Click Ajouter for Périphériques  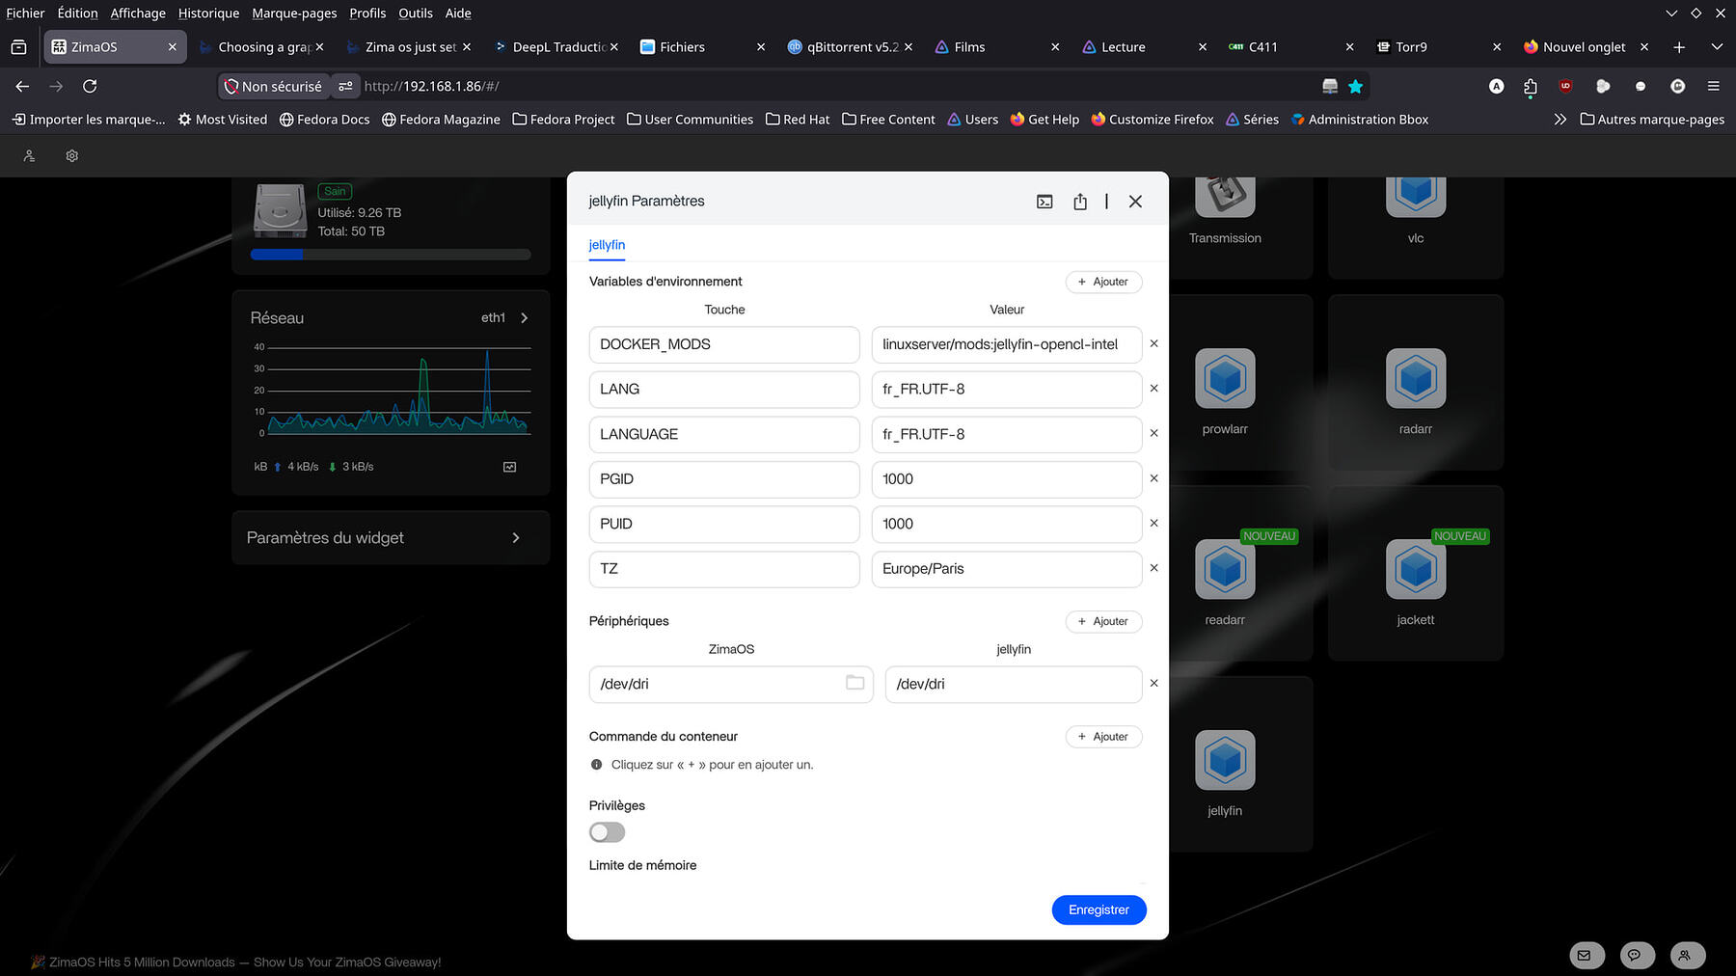[1103, 621]
